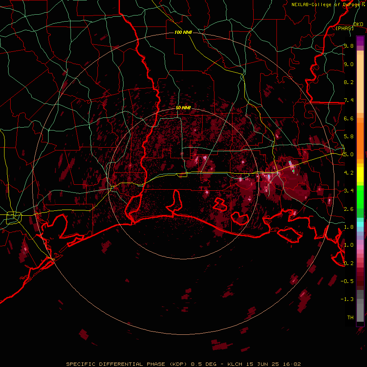Pick the purple band at the color scale top
This screenshot has height=367, width=367.
tap(360, 41)
